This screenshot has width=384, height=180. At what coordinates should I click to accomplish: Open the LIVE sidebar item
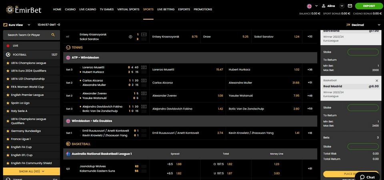(x=32, y=46)
